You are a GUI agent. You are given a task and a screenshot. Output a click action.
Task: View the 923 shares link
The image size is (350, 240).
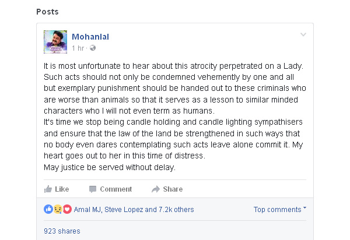tap(62, 231)
